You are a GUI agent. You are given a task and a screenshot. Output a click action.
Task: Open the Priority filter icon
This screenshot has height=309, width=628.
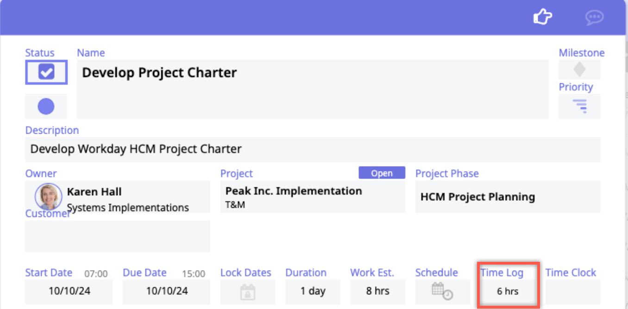pyautogui.click(x=579, y=106)
